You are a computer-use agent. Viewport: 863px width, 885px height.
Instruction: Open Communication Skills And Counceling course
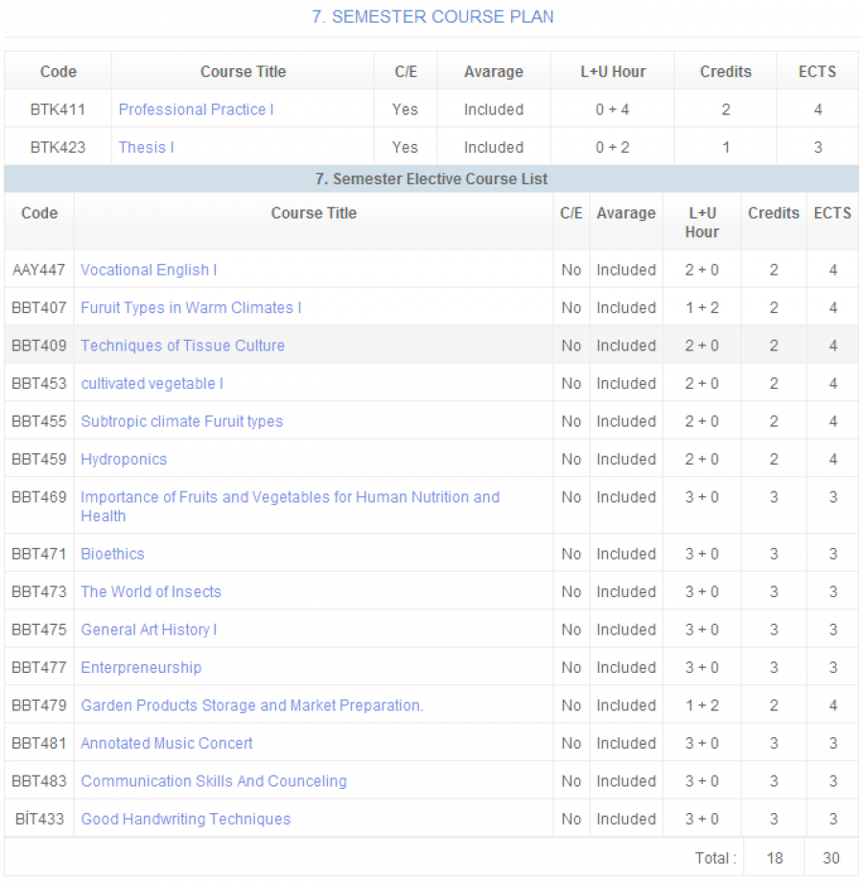click(214, 780)
